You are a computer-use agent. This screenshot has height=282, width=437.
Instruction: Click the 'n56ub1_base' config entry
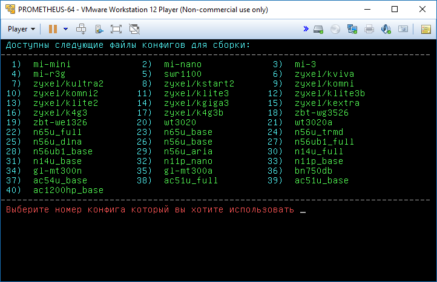(x=63, y=151)
